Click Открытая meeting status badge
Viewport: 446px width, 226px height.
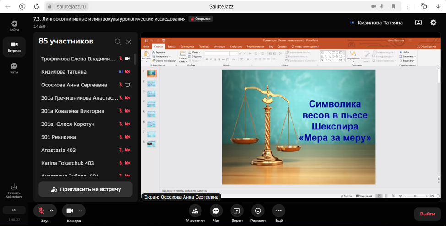tap(201, 19)
